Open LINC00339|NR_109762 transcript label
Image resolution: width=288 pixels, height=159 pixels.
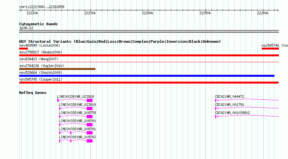coord(77,137)
